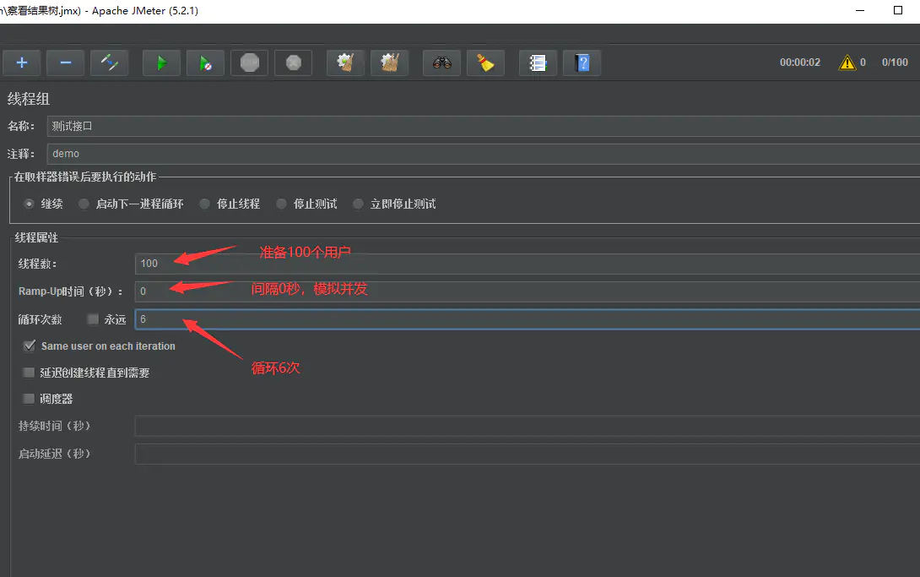Click the 00:00:02 elapsed time text
The image size is (920, 577).
(799, 63)
